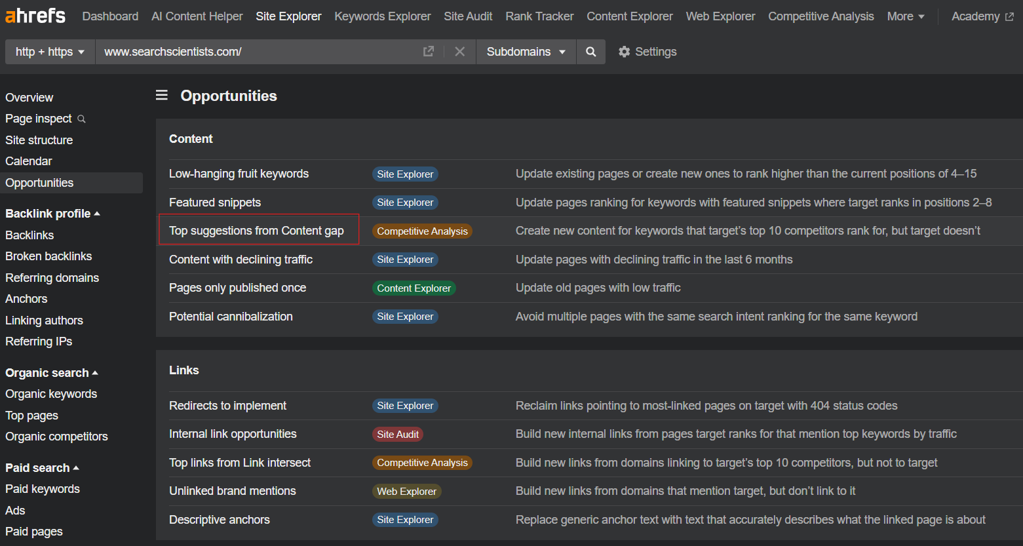
Task: Open Settings gear icon
Action: pyautogui.click(x=625, y=51)
